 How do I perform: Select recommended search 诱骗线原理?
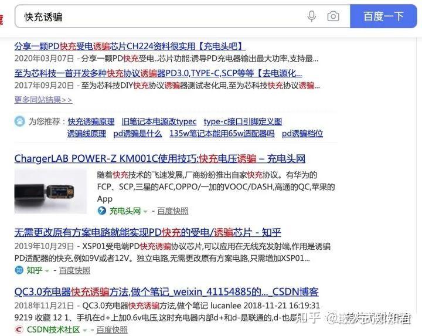click(86, 134)
